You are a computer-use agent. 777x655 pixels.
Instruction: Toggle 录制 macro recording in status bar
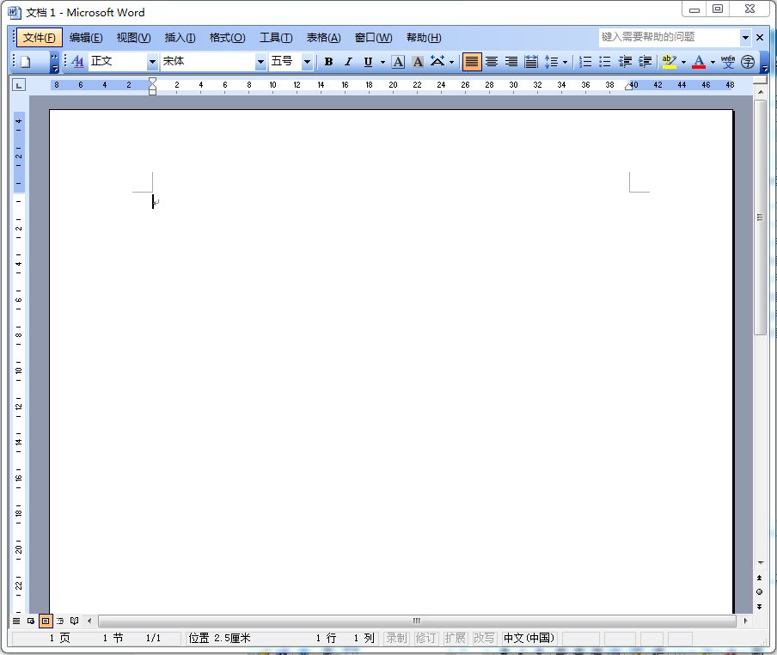pyautogui.click(x=396, y=638)
